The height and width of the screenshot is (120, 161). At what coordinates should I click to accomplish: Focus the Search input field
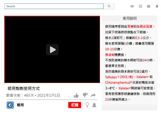[x=54, y=6]
